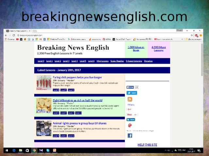Open Level 4 in navigation bar
The image size is (209, 156).
tap(74, 61)
